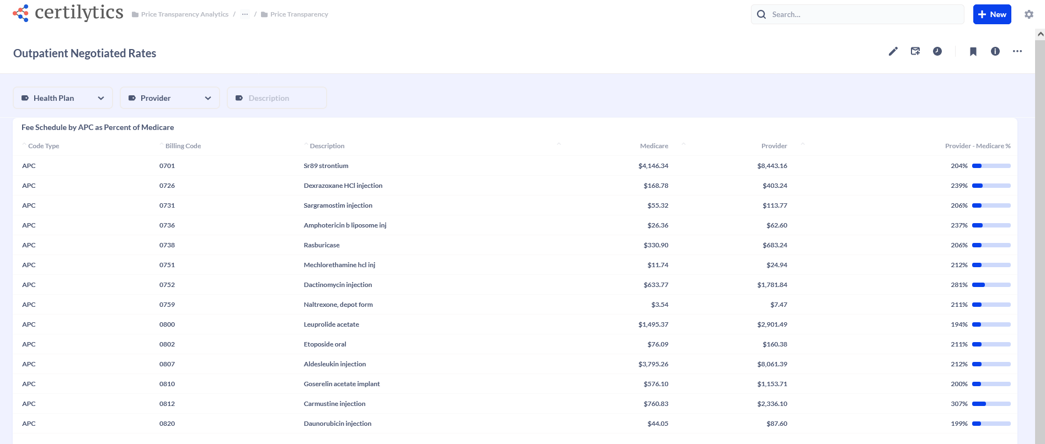The image size is (1045, 444).
Task: Select 'Dexrazoxane HCl injection' cell
Action: click(x=343, y=186)
